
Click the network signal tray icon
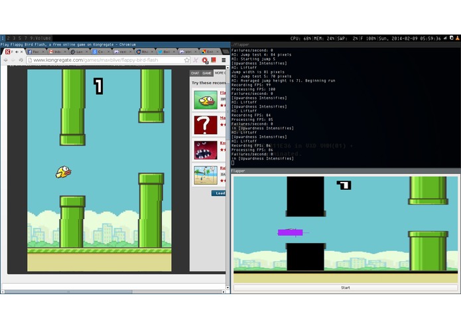pyautogui.click(x=445, y=38)
